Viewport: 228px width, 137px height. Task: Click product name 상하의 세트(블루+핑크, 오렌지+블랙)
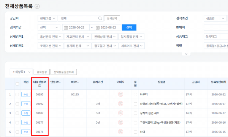coord(161,104)
